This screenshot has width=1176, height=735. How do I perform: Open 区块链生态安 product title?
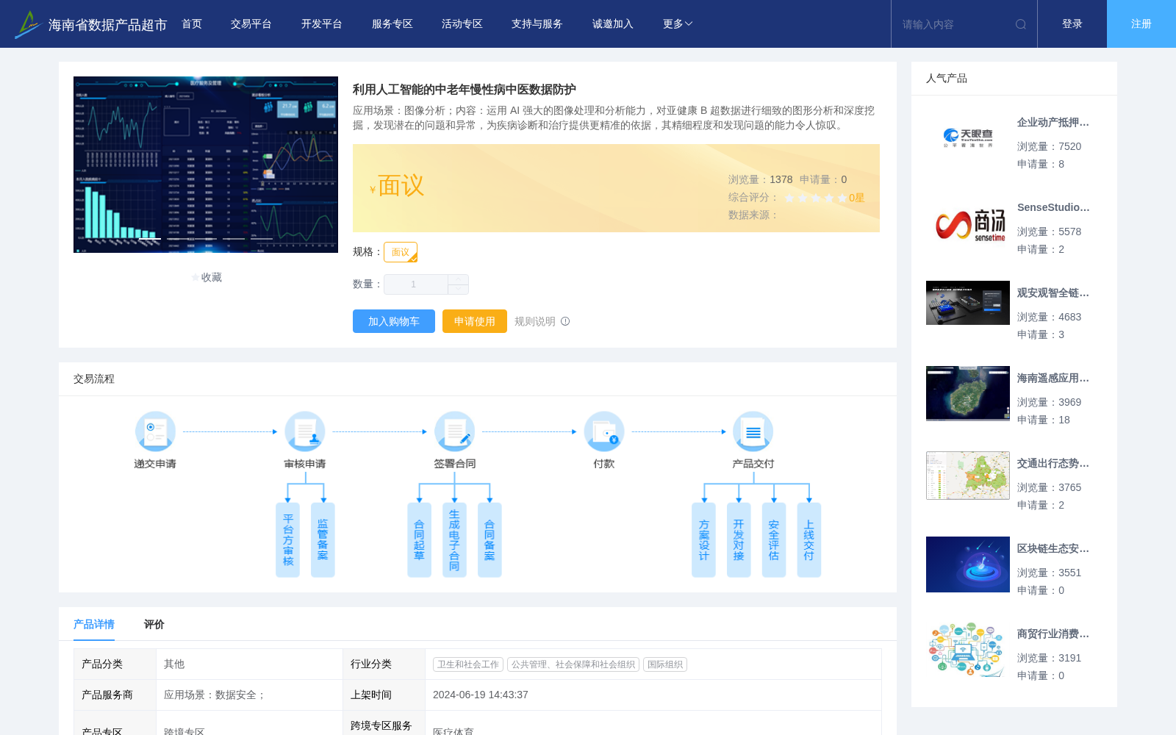(1053, 549)
